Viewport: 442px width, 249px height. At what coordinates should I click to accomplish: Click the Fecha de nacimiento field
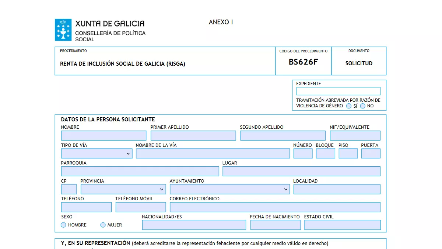[x=276, y=225]
